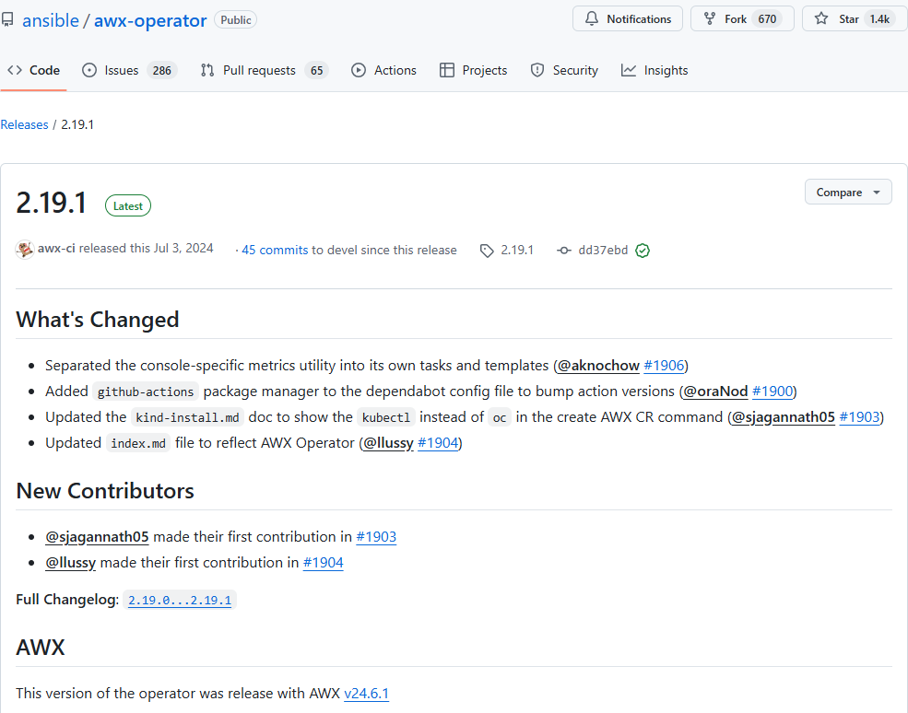Click the Security shield icon
This screenshot has width=908, height=713.
point(537,70)
